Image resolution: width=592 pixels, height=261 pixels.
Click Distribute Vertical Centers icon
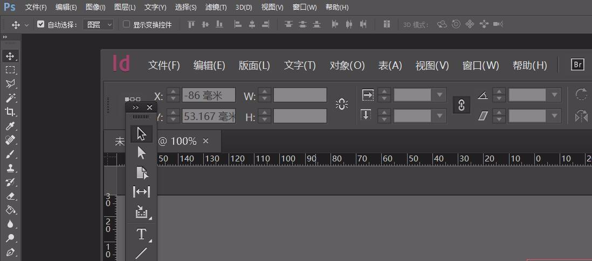[303, 24]
